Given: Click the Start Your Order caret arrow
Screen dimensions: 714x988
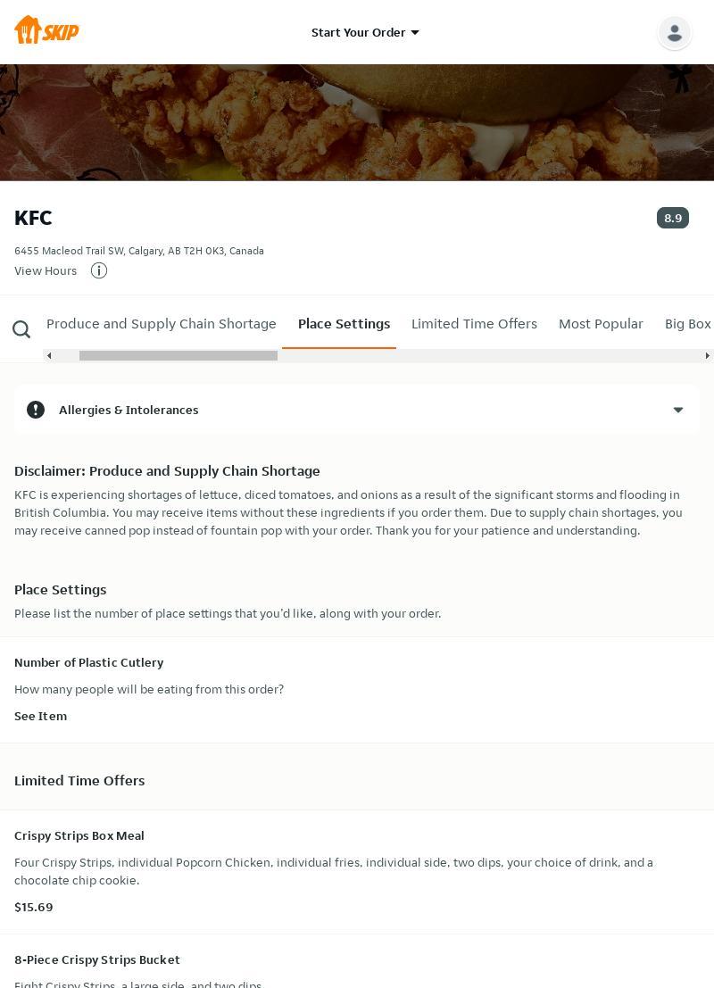Looking at the screenshot, I should 415,33.
